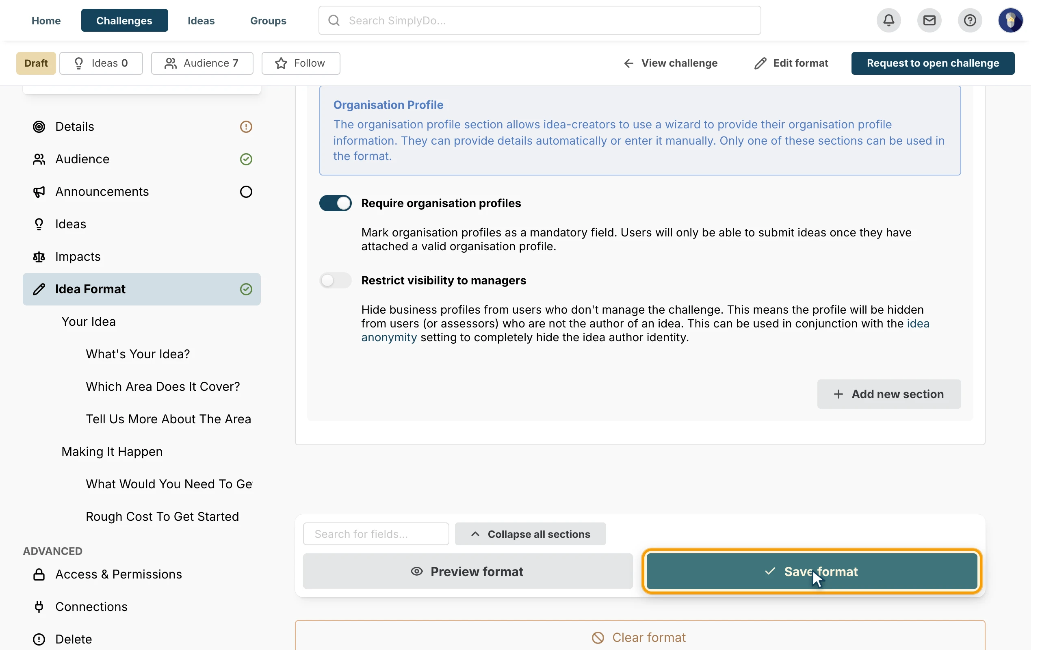Open Rough Cost To Get Started field

pos(162,516)
